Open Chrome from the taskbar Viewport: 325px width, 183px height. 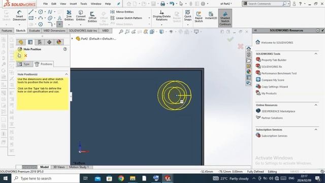121,178
